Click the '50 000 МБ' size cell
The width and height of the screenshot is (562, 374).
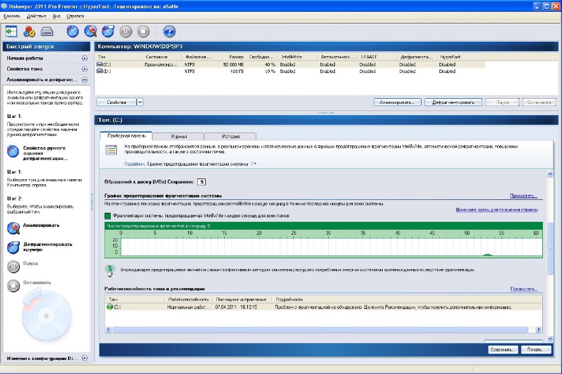pyautogui.click(x=233, y=65)
